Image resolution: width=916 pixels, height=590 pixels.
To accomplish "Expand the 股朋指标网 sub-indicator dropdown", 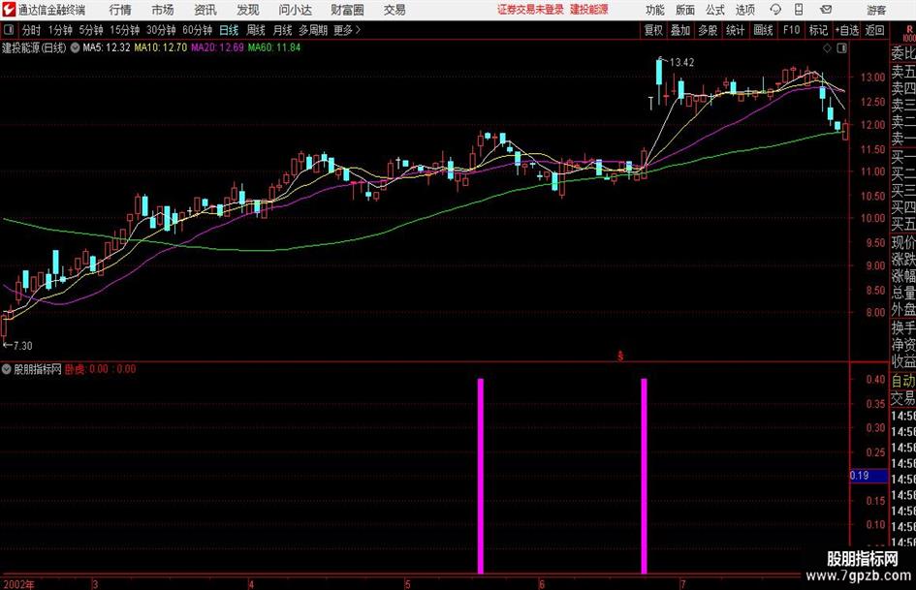I will tap(7, 369).
